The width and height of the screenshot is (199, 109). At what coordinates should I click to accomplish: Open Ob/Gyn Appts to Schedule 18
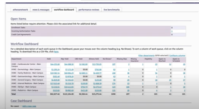point(184,87)
